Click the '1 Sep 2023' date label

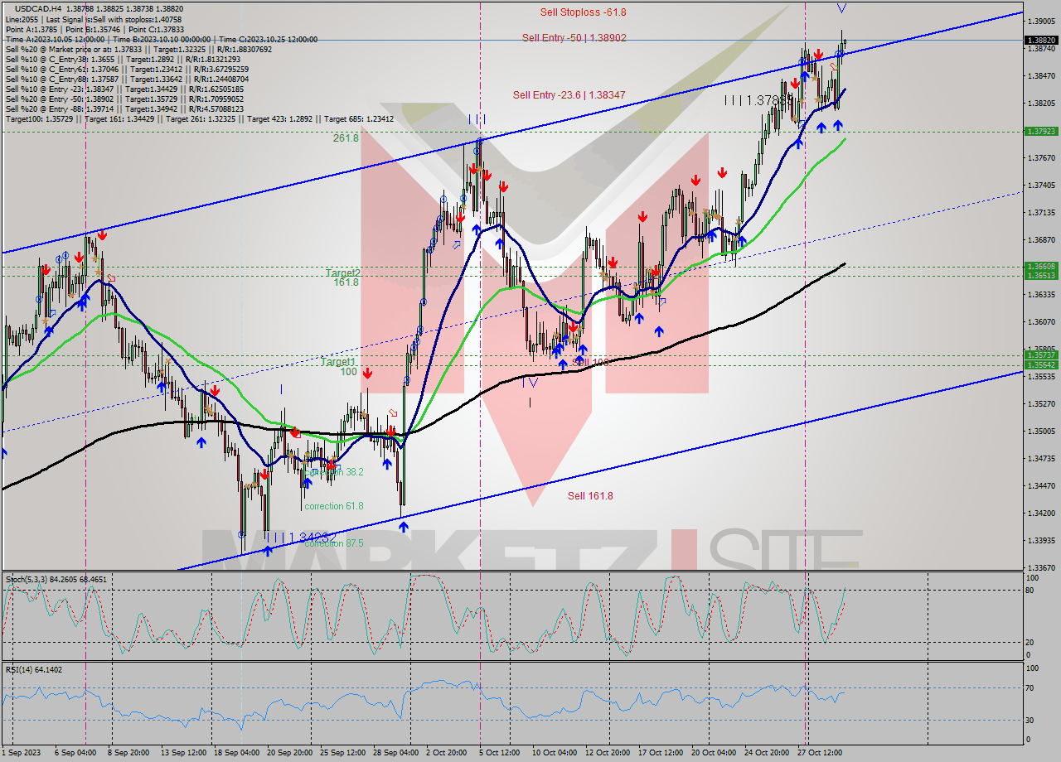tap(20, 753)
